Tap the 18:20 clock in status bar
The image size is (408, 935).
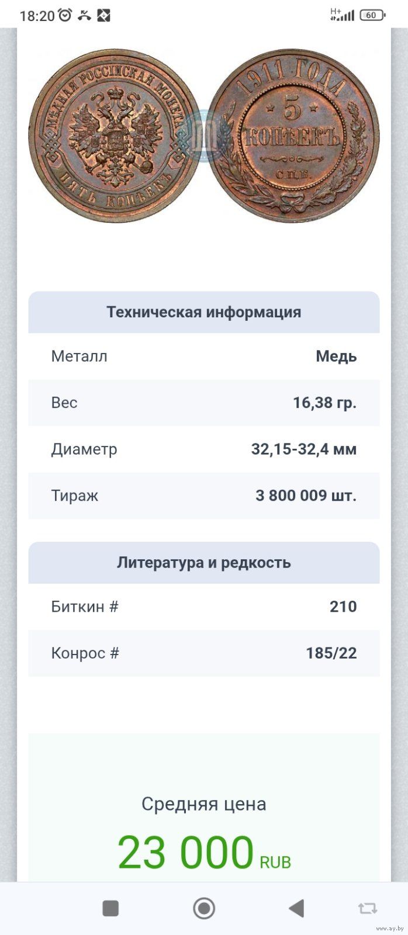click(x=37, y=16)
